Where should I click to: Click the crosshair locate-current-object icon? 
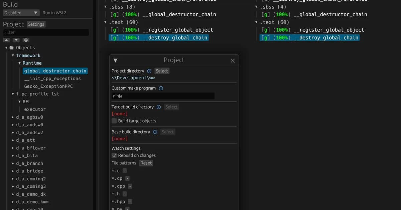pos(26,40)
